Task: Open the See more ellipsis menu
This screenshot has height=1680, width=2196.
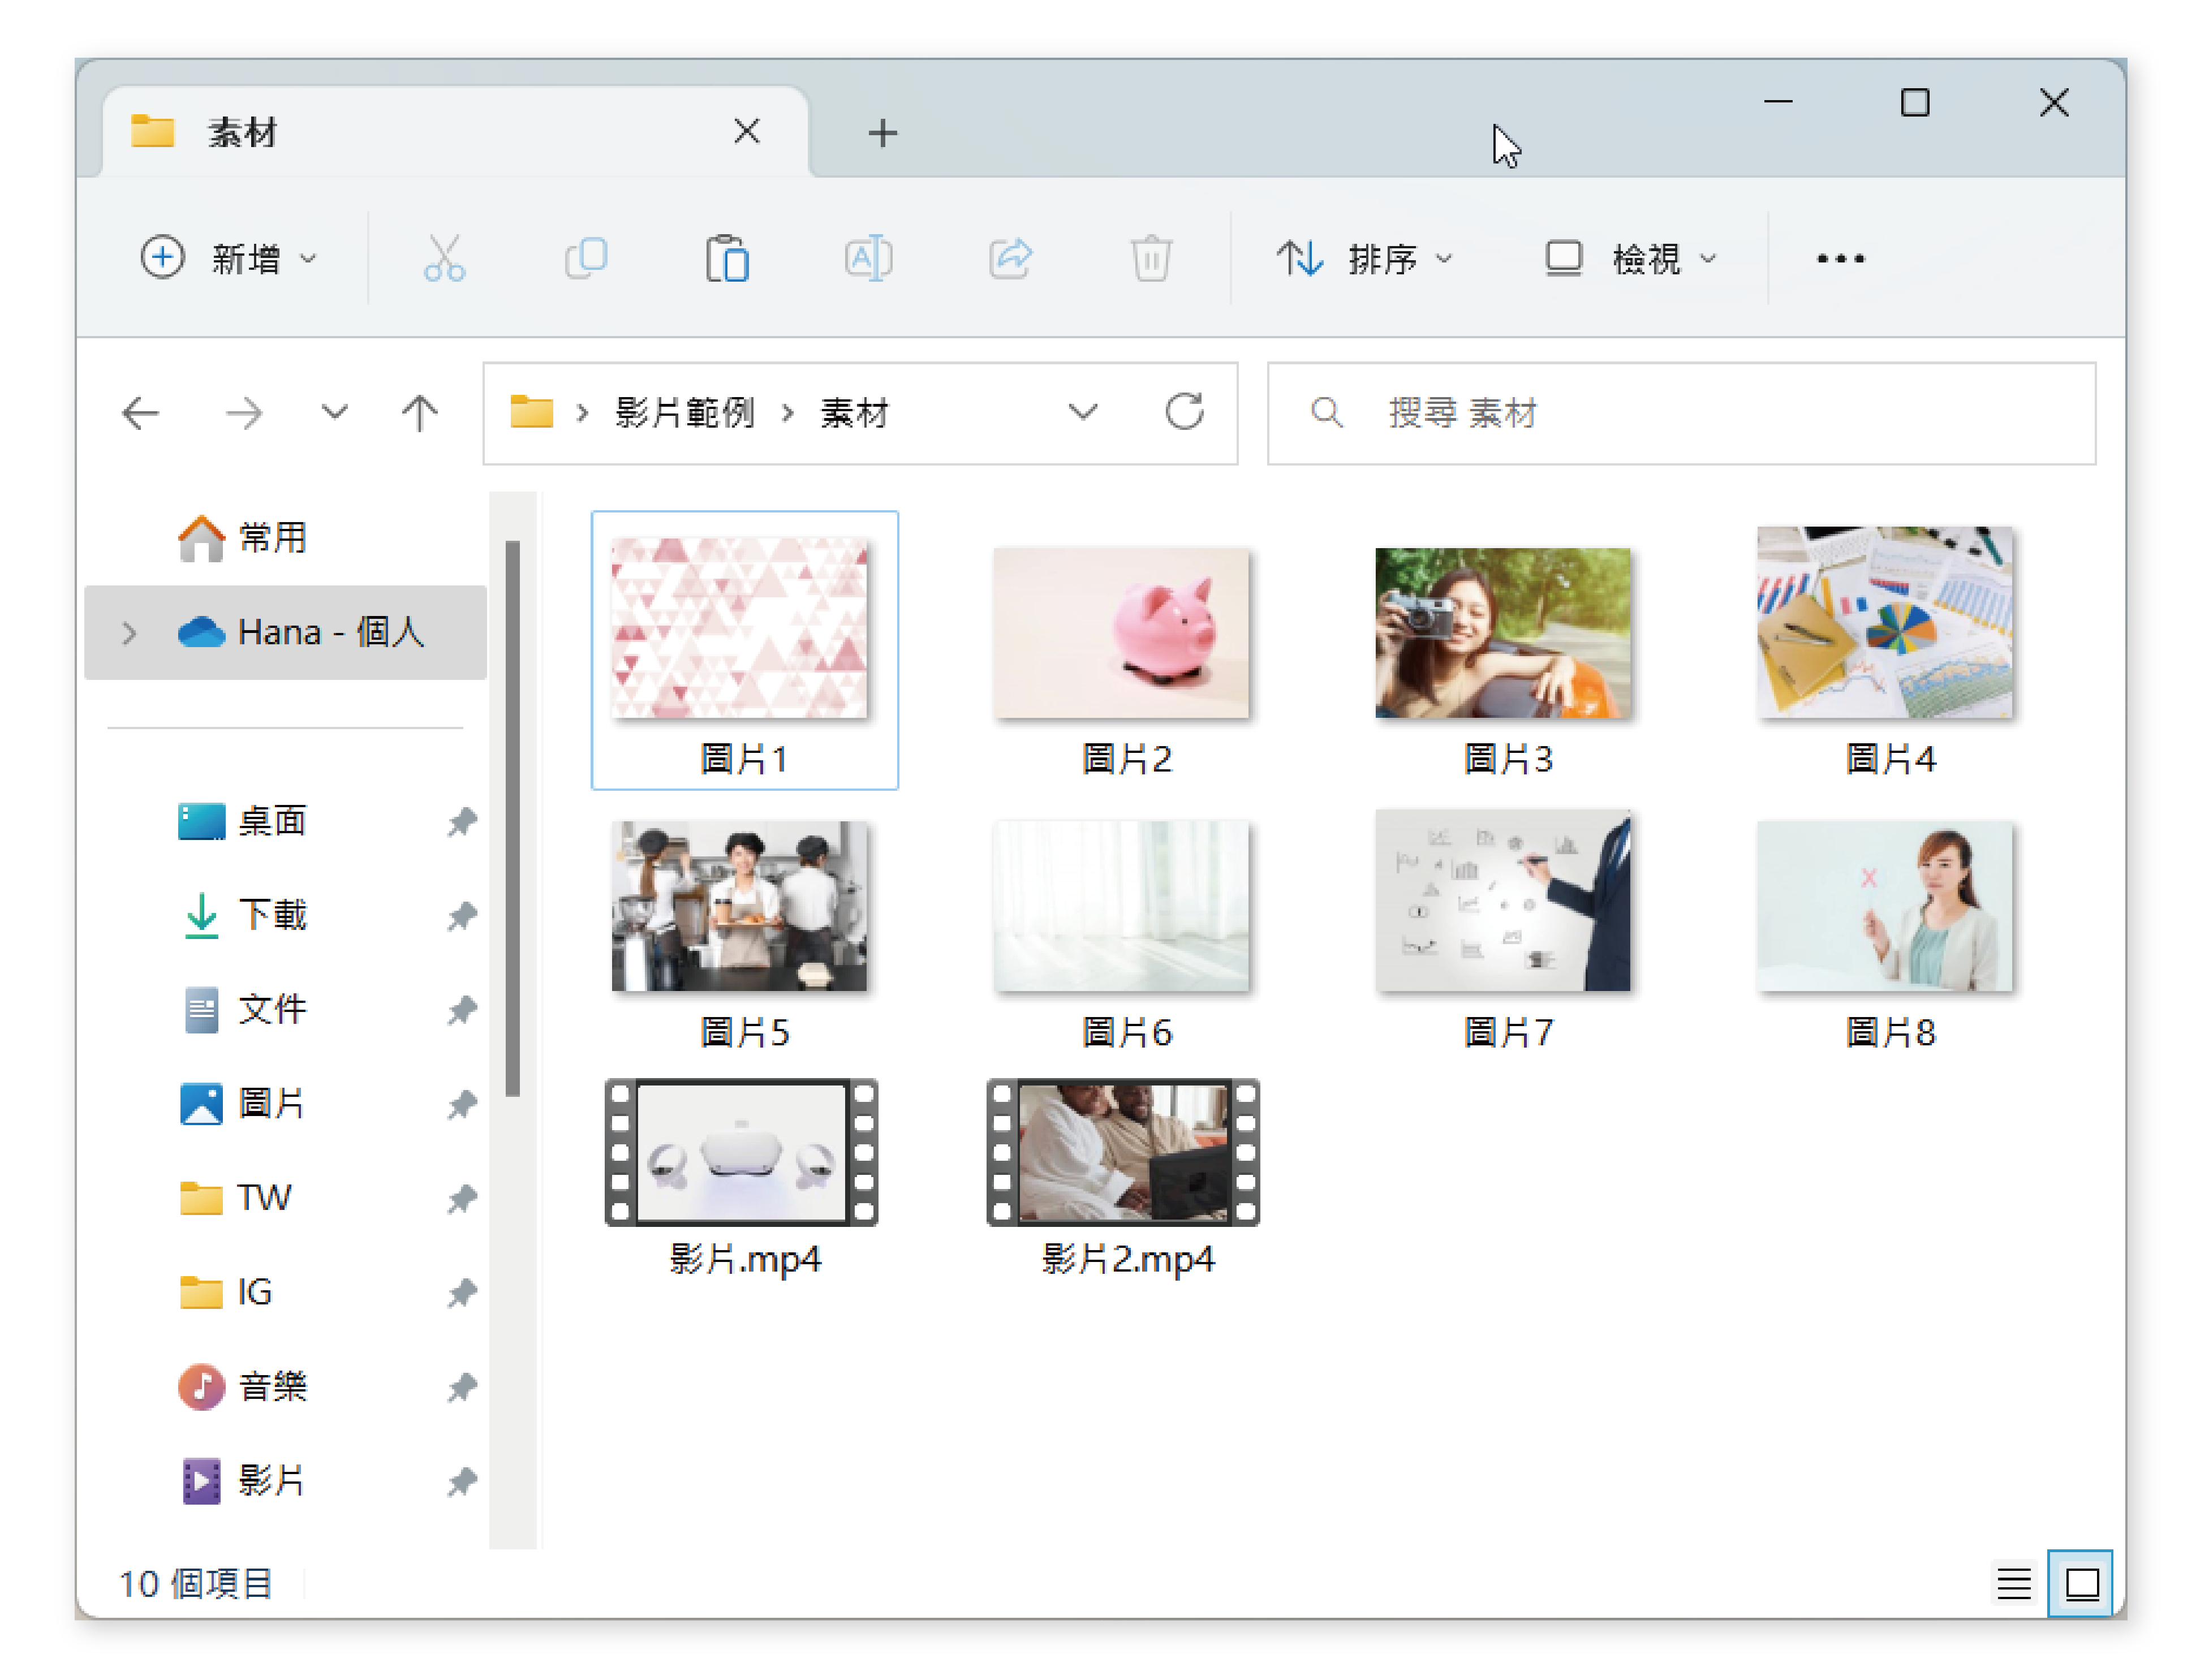Action: click(1840, 258)
